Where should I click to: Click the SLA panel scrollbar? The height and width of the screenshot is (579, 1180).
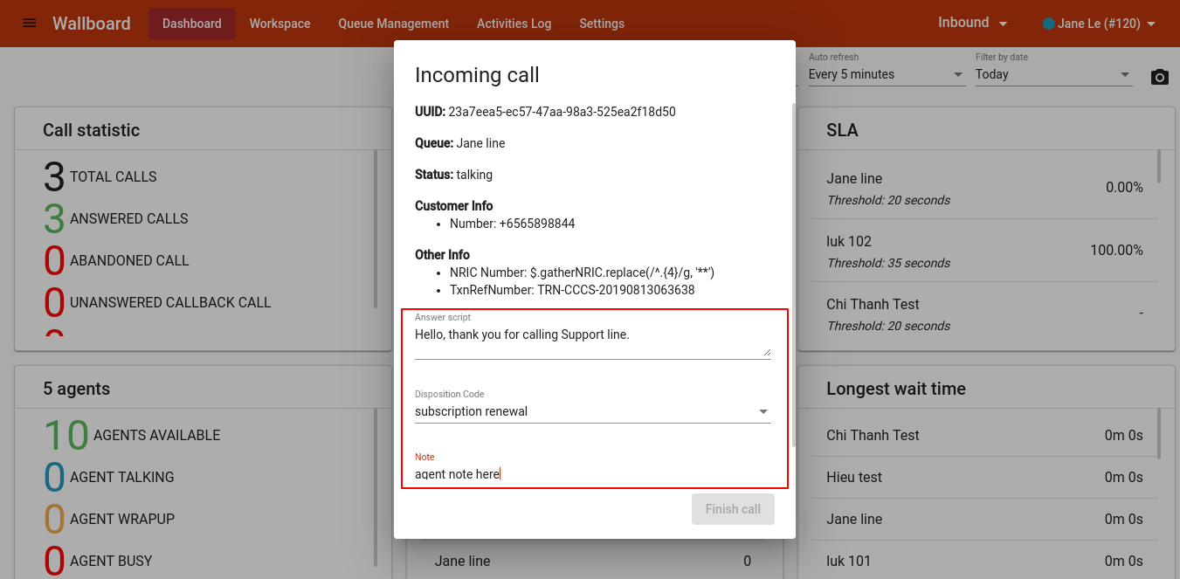pyautogui.click(x=1159, y=166)
